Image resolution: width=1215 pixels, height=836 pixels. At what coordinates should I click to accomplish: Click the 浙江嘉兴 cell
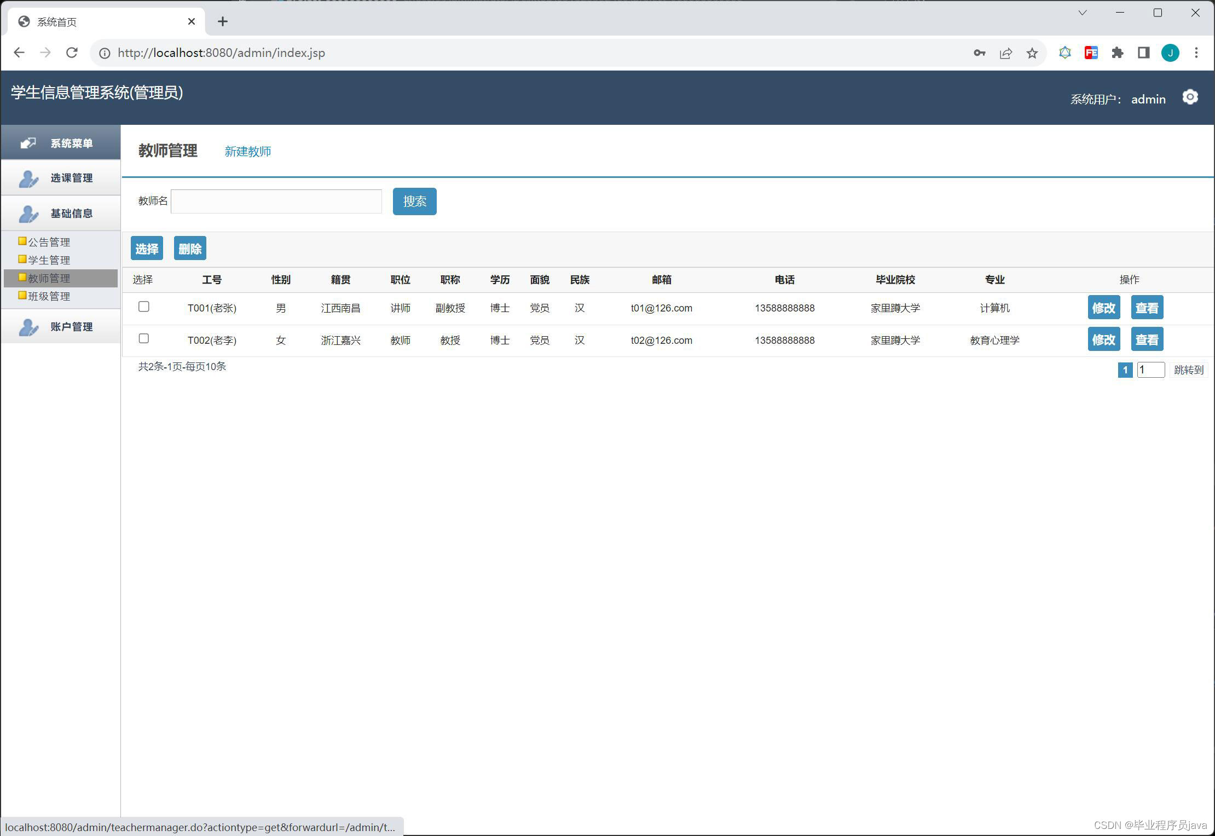point(340,341)
